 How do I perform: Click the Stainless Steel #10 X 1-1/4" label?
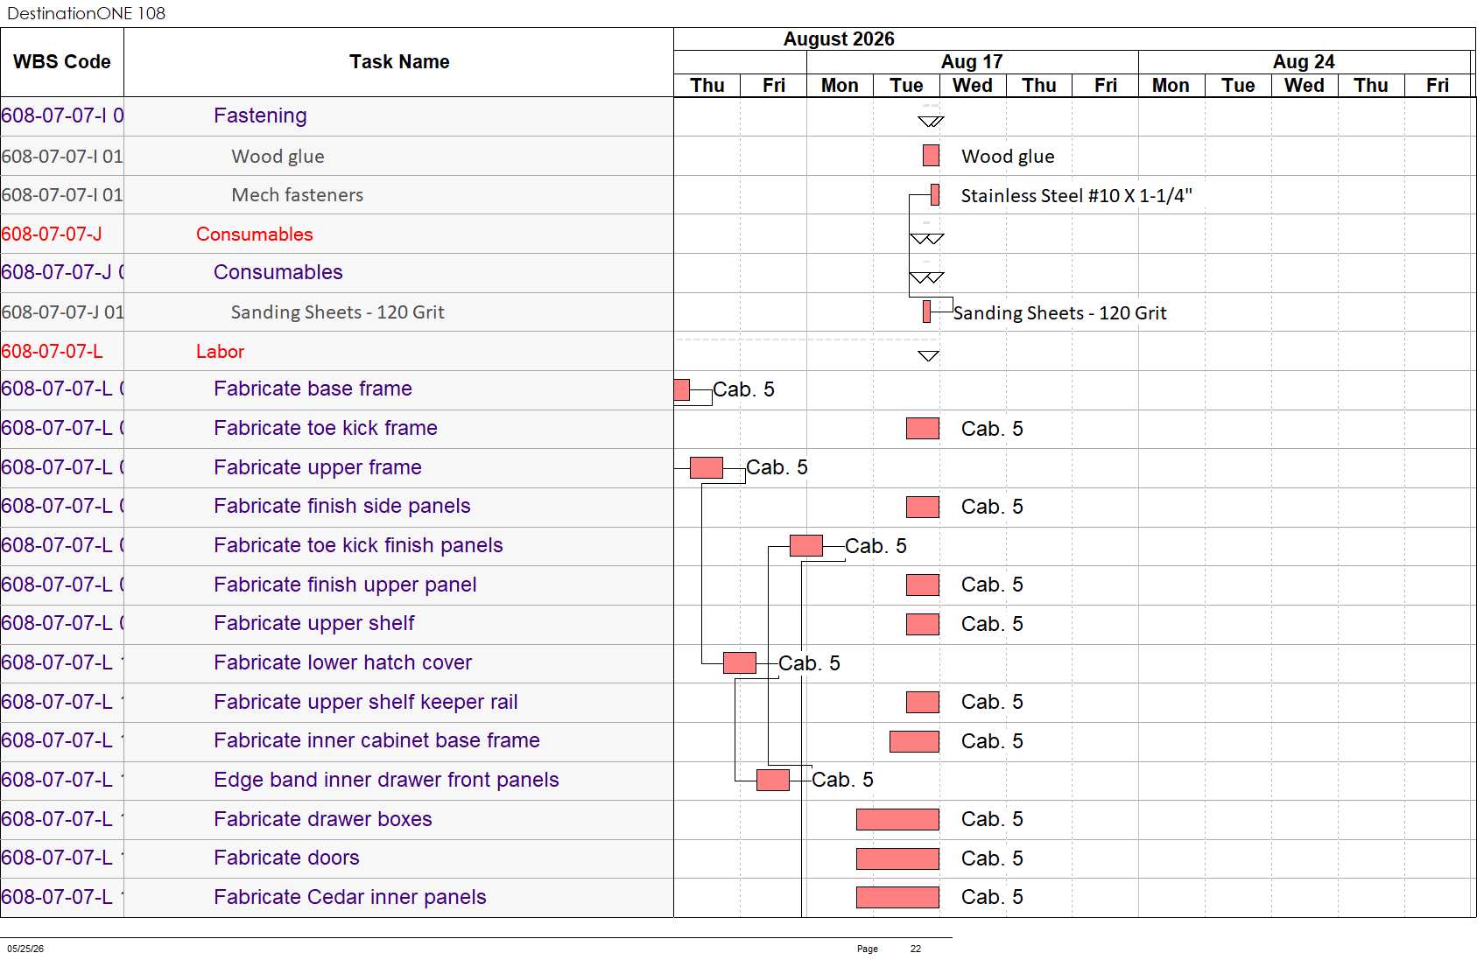[1076, 195]
